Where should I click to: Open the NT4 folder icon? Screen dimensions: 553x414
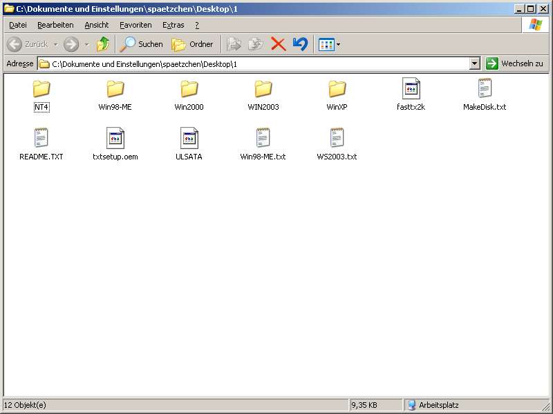(x=41, y=89)
